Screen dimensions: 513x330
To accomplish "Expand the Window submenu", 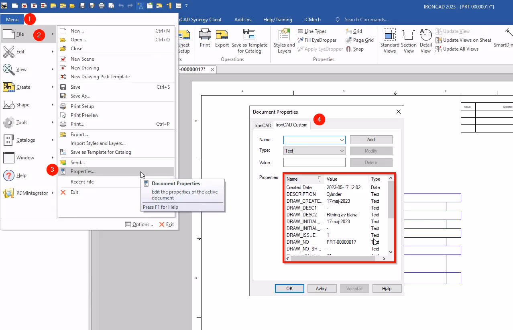I will (x=28, y=158).
